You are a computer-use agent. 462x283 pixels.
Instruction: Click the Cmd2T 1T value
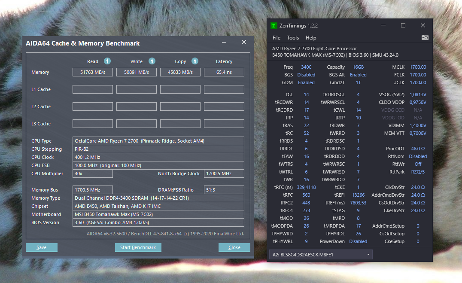pyautogui.click(x=358, y=82)
